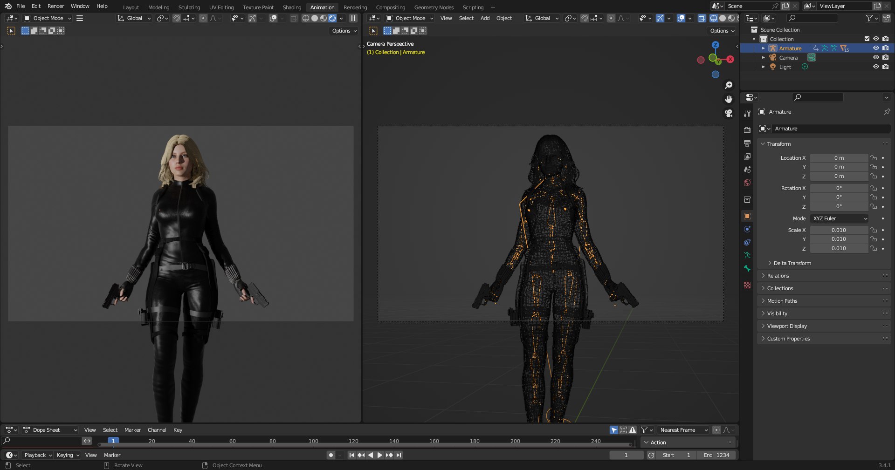Open the Global transform orientation dropdown in the right viewport

[x=541, y=18]
